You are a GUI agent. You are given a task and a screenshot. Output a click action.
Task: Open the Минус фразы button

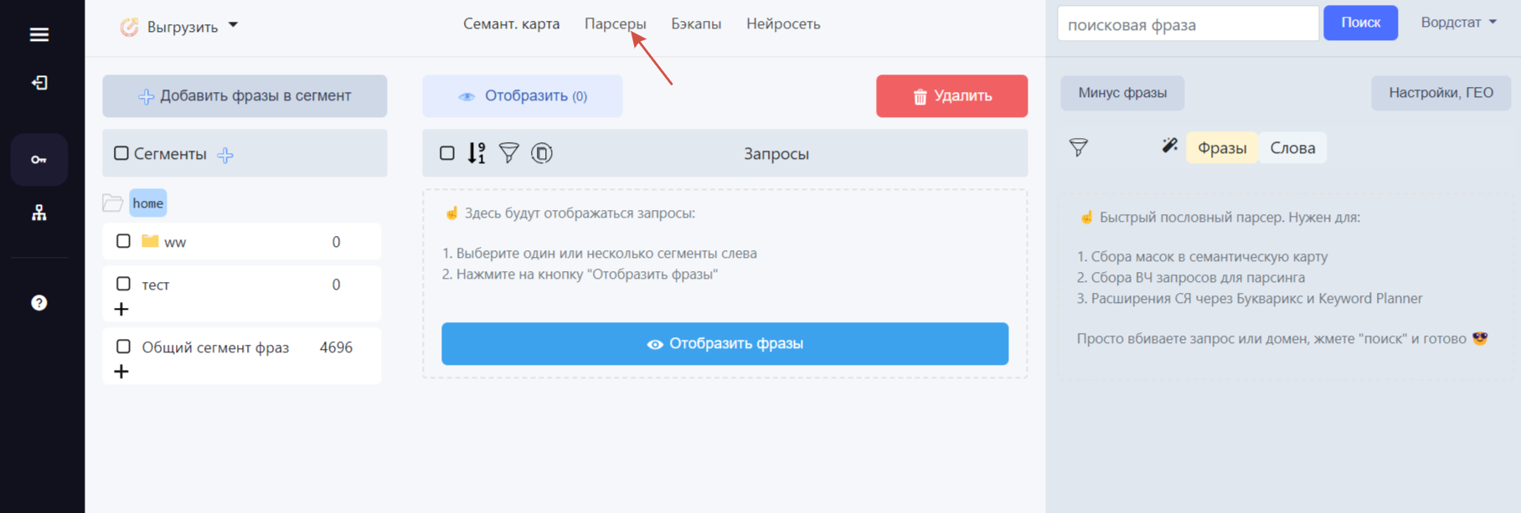tap(1122, 93)
